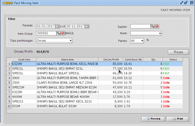The height and width of the screenshot is (126, 195).
Task: Focus the start date field 01/01/2017
Action: pos(46,26)
